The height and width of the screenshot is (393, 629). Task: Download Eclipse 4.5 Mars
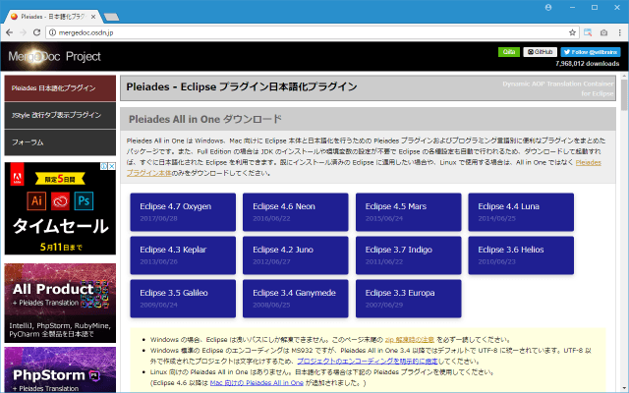(409, 212)
